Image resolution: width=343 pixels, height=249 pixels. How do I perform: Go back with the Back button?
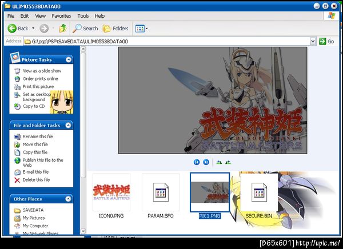[x=18, y=29]
